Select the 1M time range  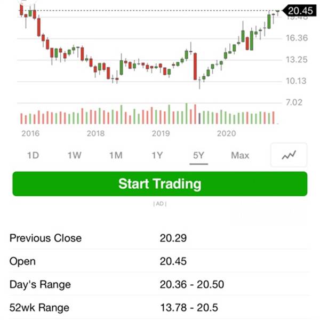coord(116,156)
